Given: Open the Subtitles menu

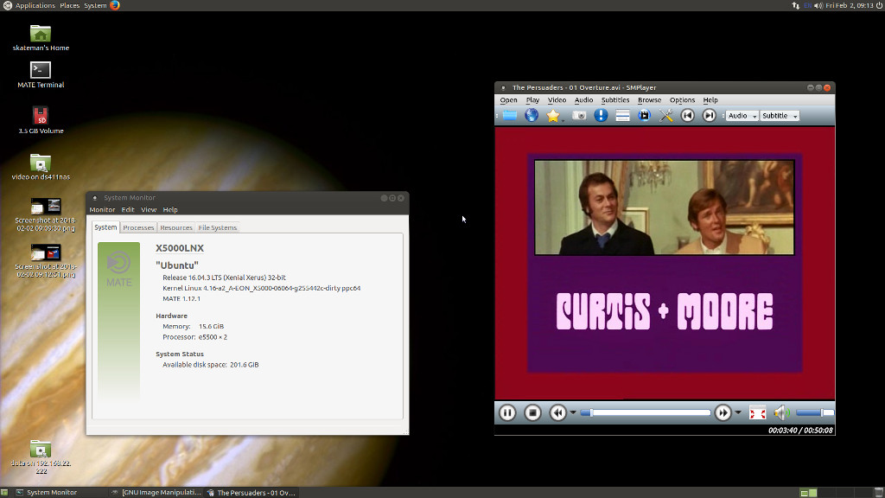Looking at the screenshot, I should coord(615,100).
